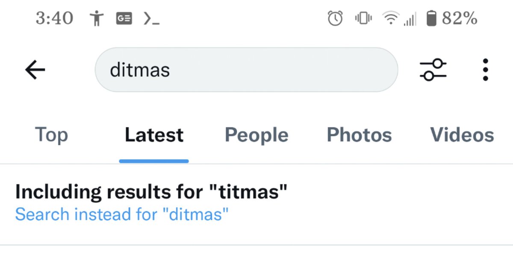Switch to the Top tab
513x256 pixels.
(51, 135)
